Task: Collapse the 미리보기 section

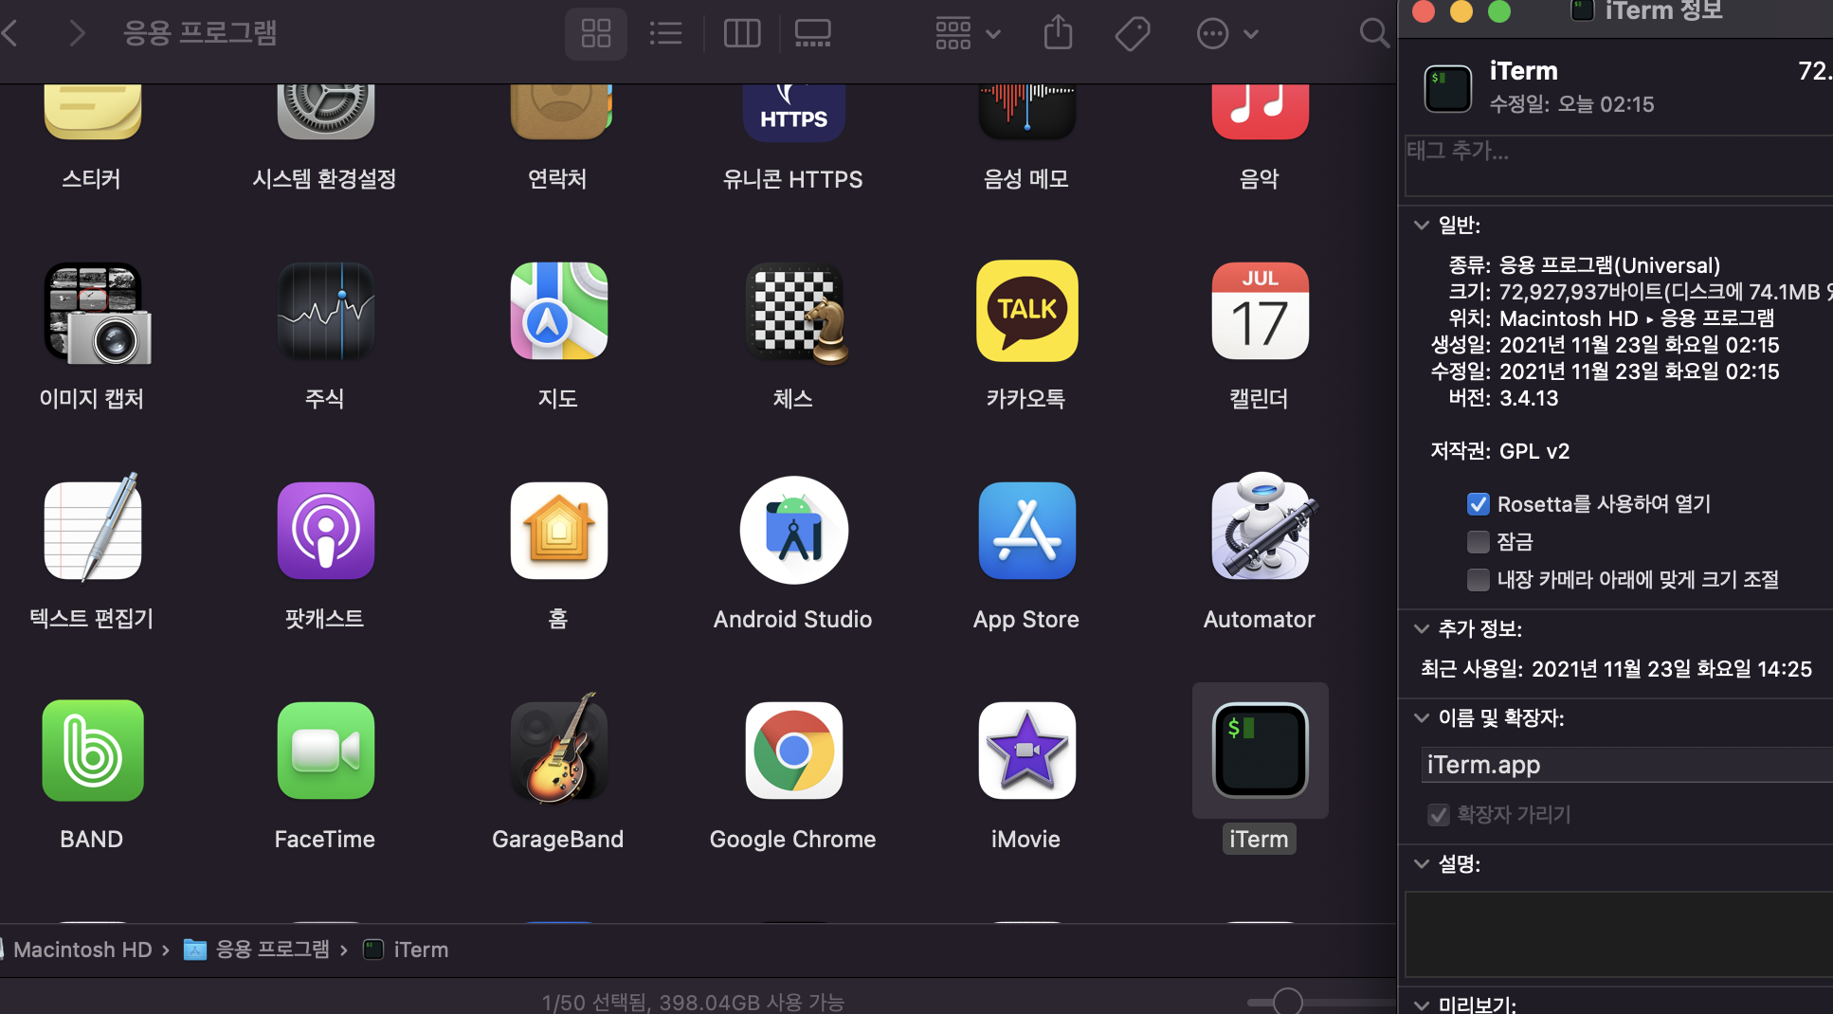Action: click(x=1421, y=1005)
